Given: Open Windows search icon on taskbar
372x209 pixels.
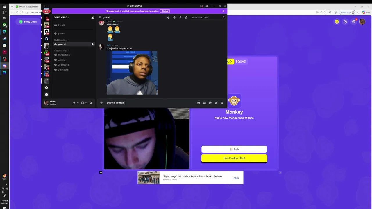Looking at the screenshot, I should click(4, 12).
